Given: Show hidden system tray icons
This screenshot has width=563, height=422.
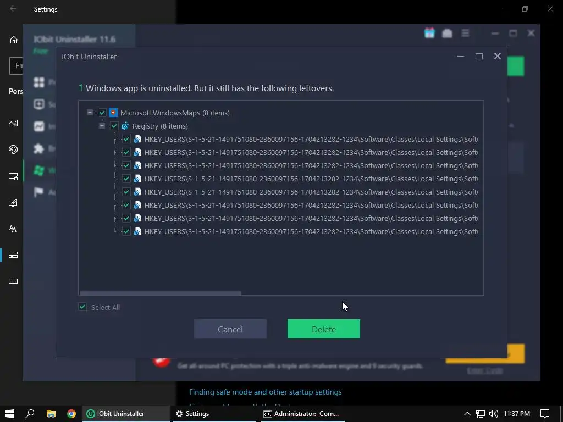Looking at the screenshot, I should tap(467, 414).
